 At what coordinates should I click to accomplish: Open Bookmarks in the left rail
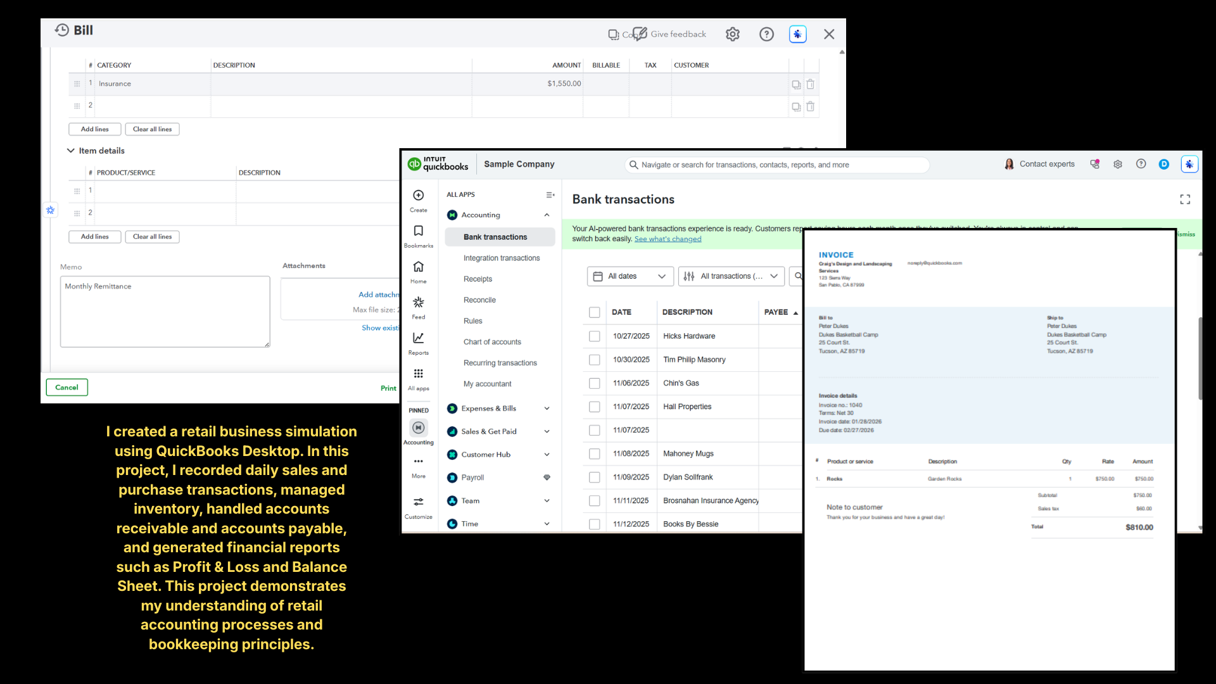[x=418, y=231]
